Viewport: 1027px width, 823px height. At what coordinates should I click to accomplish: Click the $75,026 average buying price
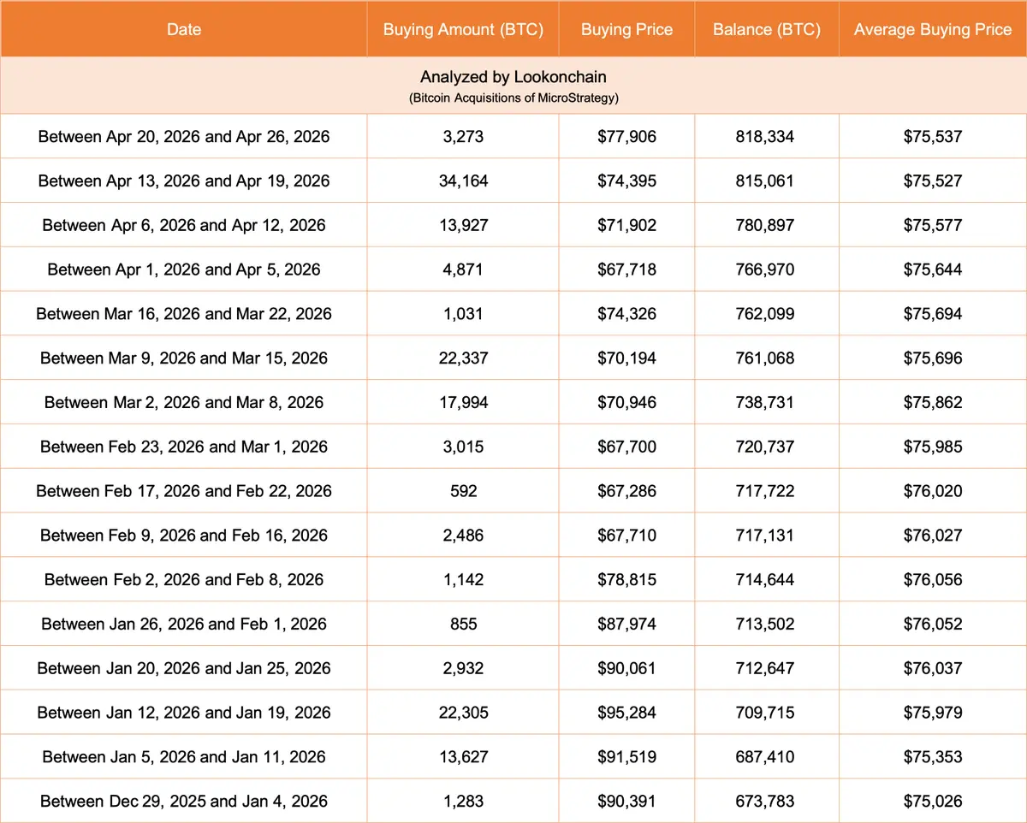pos(933,802)
